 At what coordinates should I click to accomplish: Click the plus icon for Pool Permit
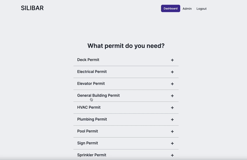point(172,131)
